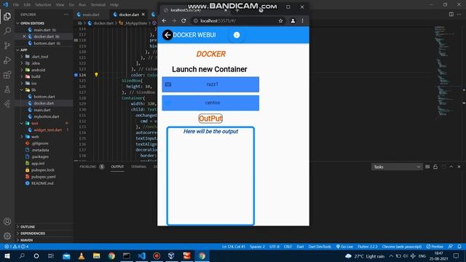Open the Testing flask view
466x262 pixels.
pyautogui.click(x=7, y=89)
